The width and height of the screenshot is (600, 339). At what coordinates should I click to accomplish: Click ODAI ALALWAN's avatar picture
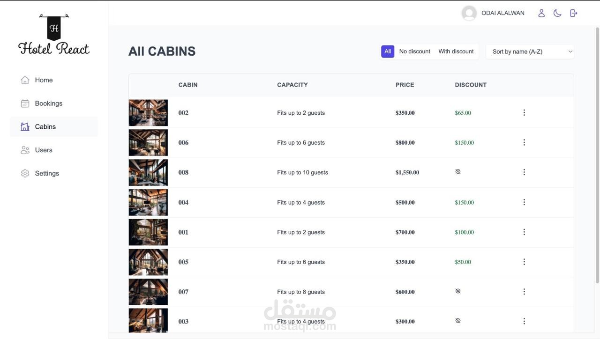click(x=469, y=13)
